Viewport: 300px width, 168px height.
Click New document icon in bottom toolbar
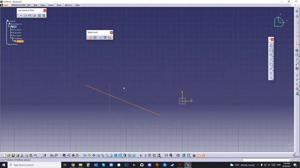tap(5, 155)
